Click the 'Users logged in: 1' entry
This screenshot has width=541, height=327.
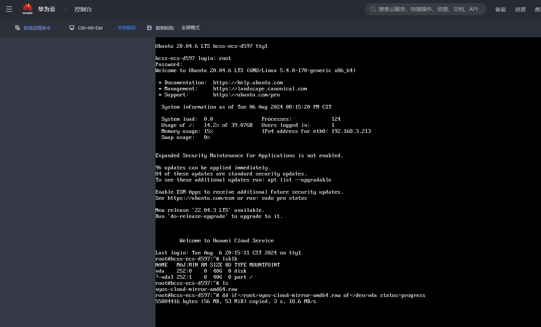(298, 125)
